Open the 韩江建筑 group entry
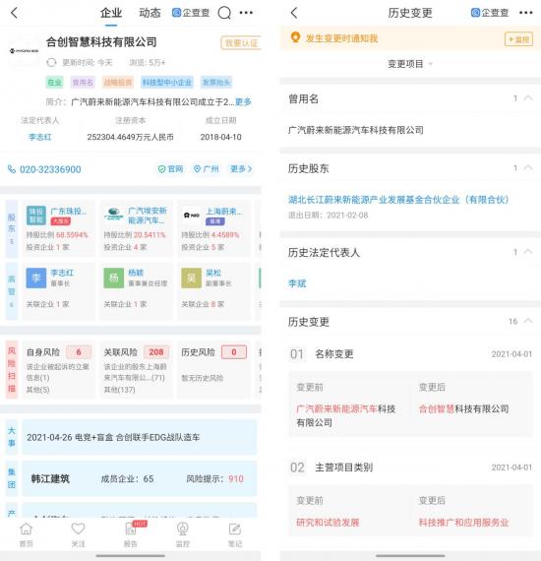541x561 pixels. coord(140,478)
